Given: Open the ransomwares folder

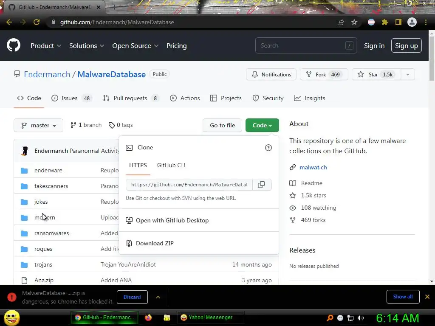Looking at the screenshot, I should tap(51, 233).
